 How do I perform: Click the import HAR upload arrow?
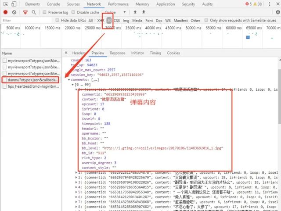point(135,12)
